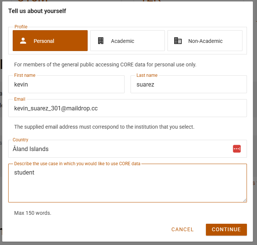Focus the First name field containing kevin
The height and width of the screenshot is (245, 257).
coord(66,85)
